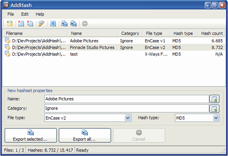The height and width of the screenshot is (156, 228).
Task: Click the Export selected... button
Action: (31, 135)
